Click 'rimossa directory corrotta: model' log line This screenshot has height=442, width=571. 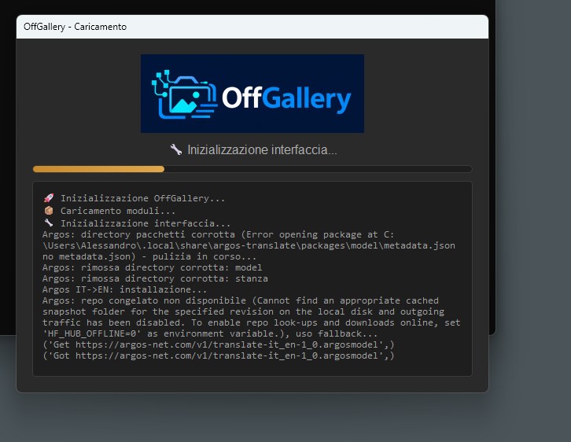point(153,267)
